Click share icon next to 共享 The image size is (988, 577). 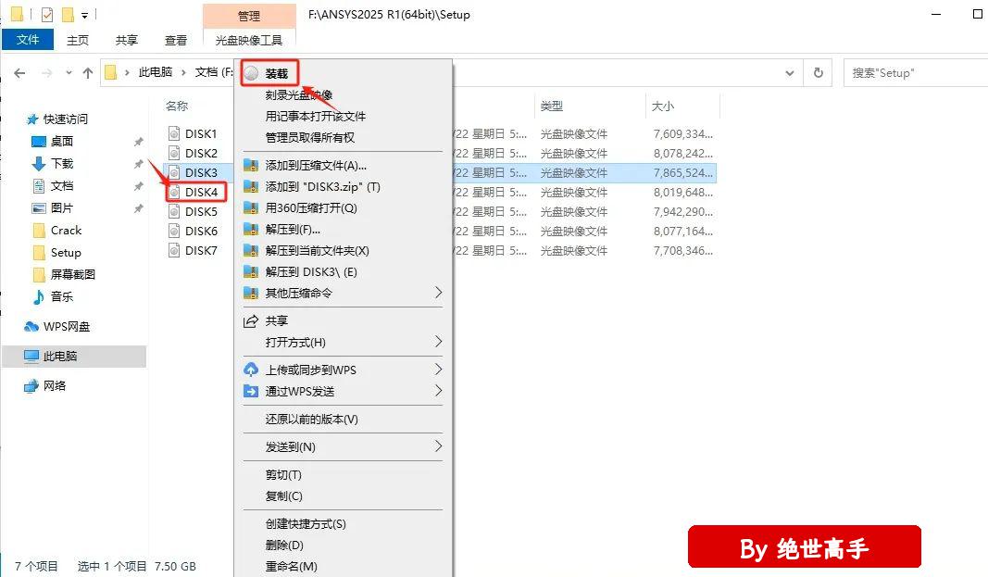pos(251,321)
